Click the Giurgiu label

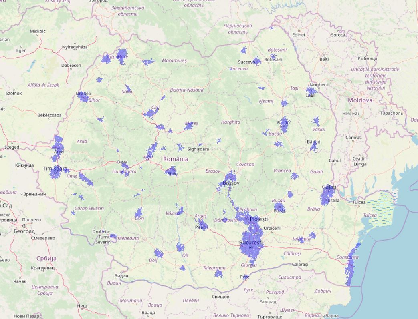coord(249,265)
